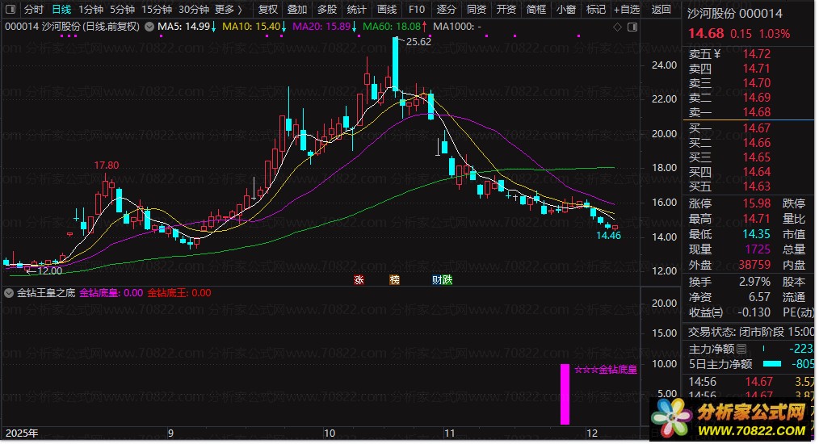Collapse the 金钻王皇之底 indicator panel arrow
The height and width of the screenshot is (444, 819).
click(9, 293)
